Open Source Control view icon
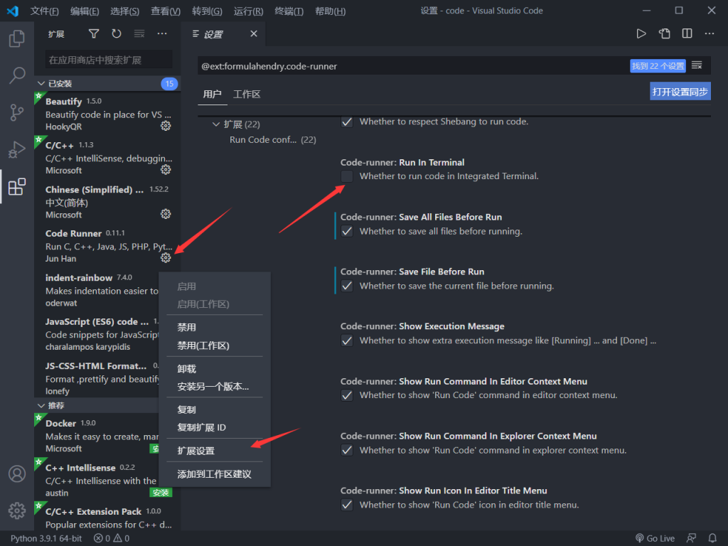The height and width of the screenshot is (546, 728). [x=17, y=112]
